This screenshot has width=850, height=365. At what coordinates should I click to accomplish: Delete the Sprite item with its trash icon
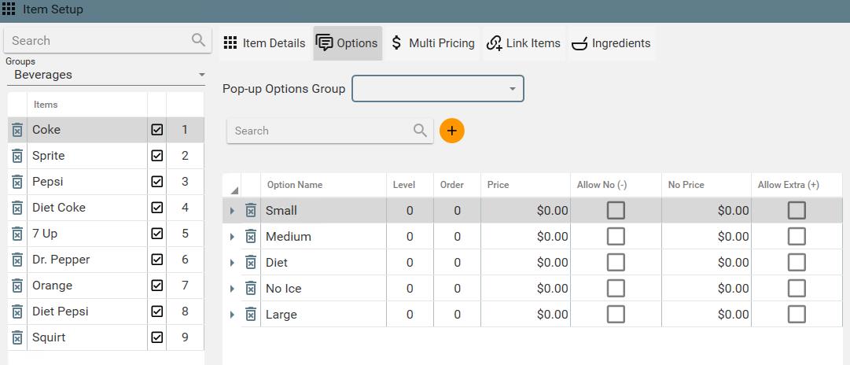[17, 156]
